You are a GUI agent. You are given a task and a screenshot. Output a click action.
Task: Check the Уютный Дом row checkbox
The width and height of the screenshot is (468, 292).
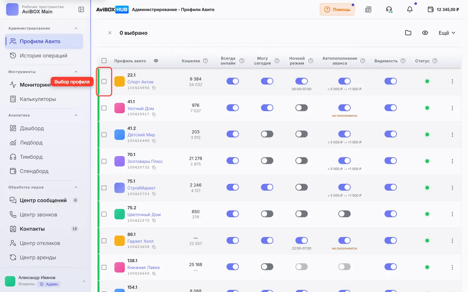(104, 108)
